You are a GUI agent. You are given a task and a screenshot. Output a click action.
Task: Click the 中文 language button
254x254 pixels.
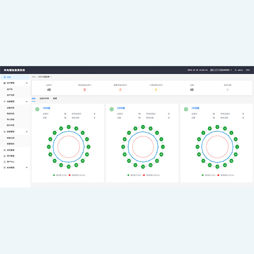248,70
